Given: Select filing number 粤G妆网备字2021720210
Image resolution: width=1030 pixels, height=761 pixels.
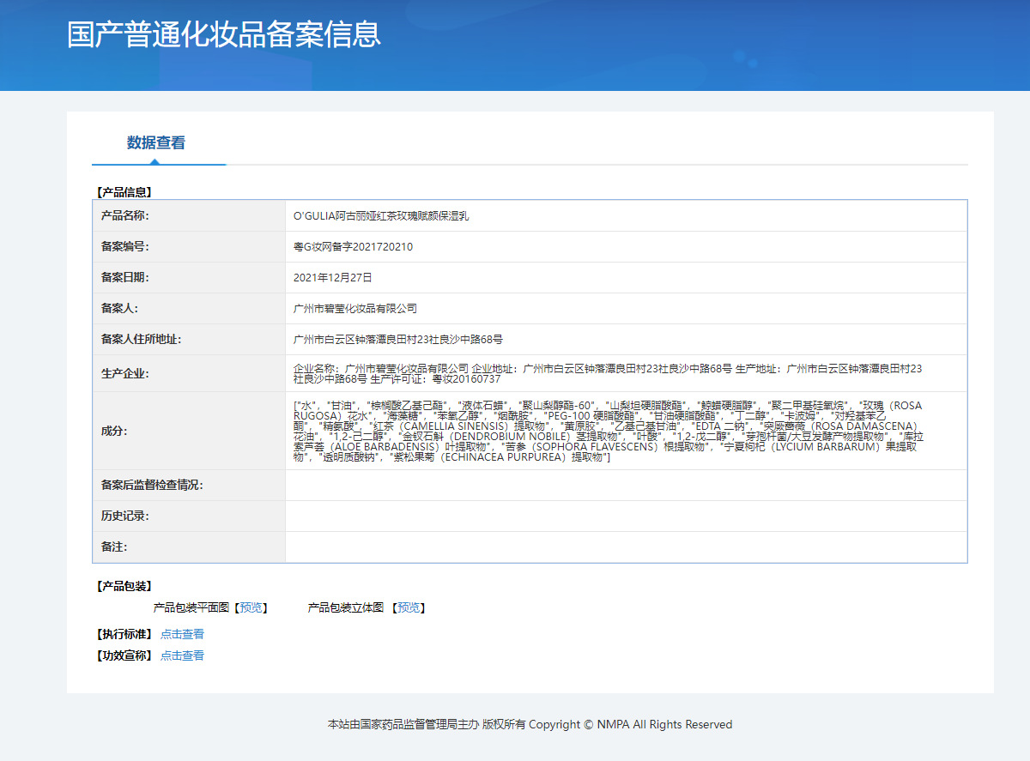Looking at the screenshot, I should (353, 247).
